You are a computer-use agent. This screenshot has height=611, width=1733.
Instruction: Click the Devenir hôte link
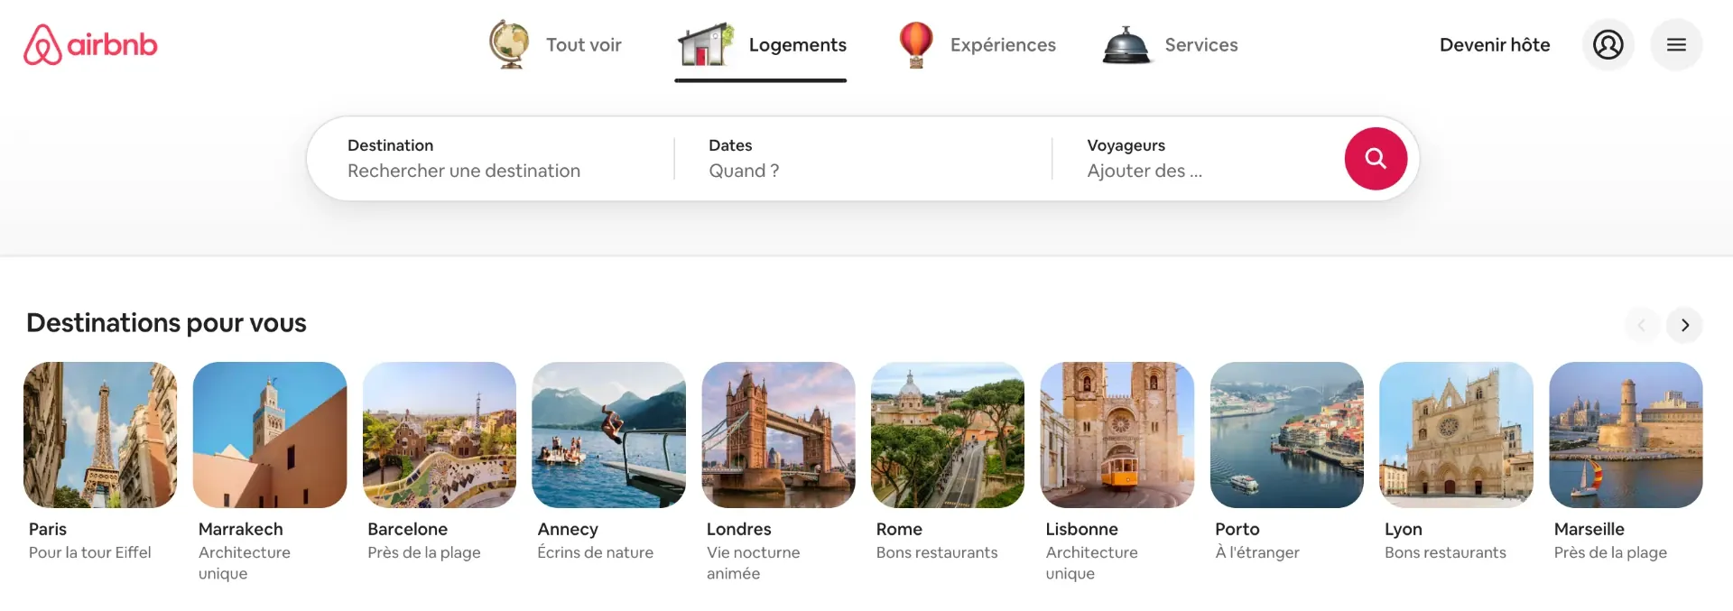[x=1495, y=45]
